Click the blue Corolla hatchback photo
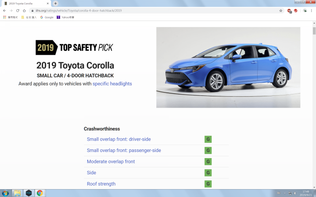 pos(228,67)
